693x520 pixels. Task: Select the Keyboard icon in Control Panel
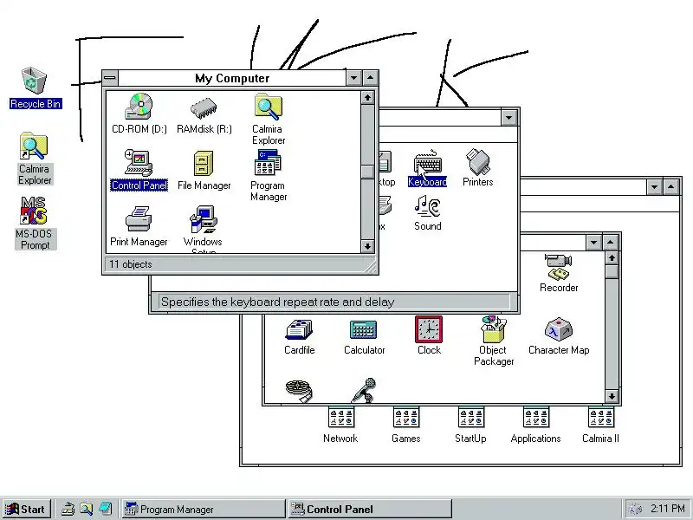(x=427, y=168)
